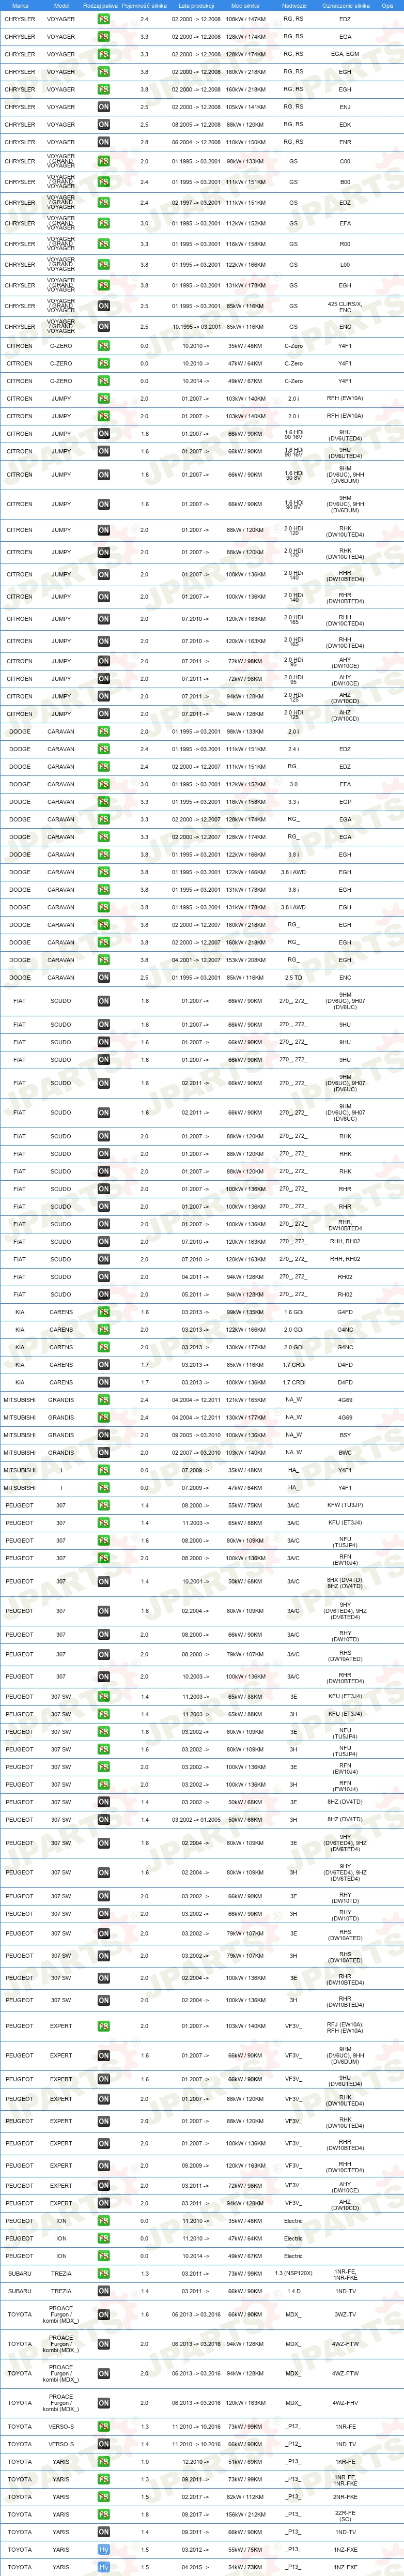Click petrol icon for Dodge Caravan EGP 3.3i

pyautogui.click(x=104, y=802)
